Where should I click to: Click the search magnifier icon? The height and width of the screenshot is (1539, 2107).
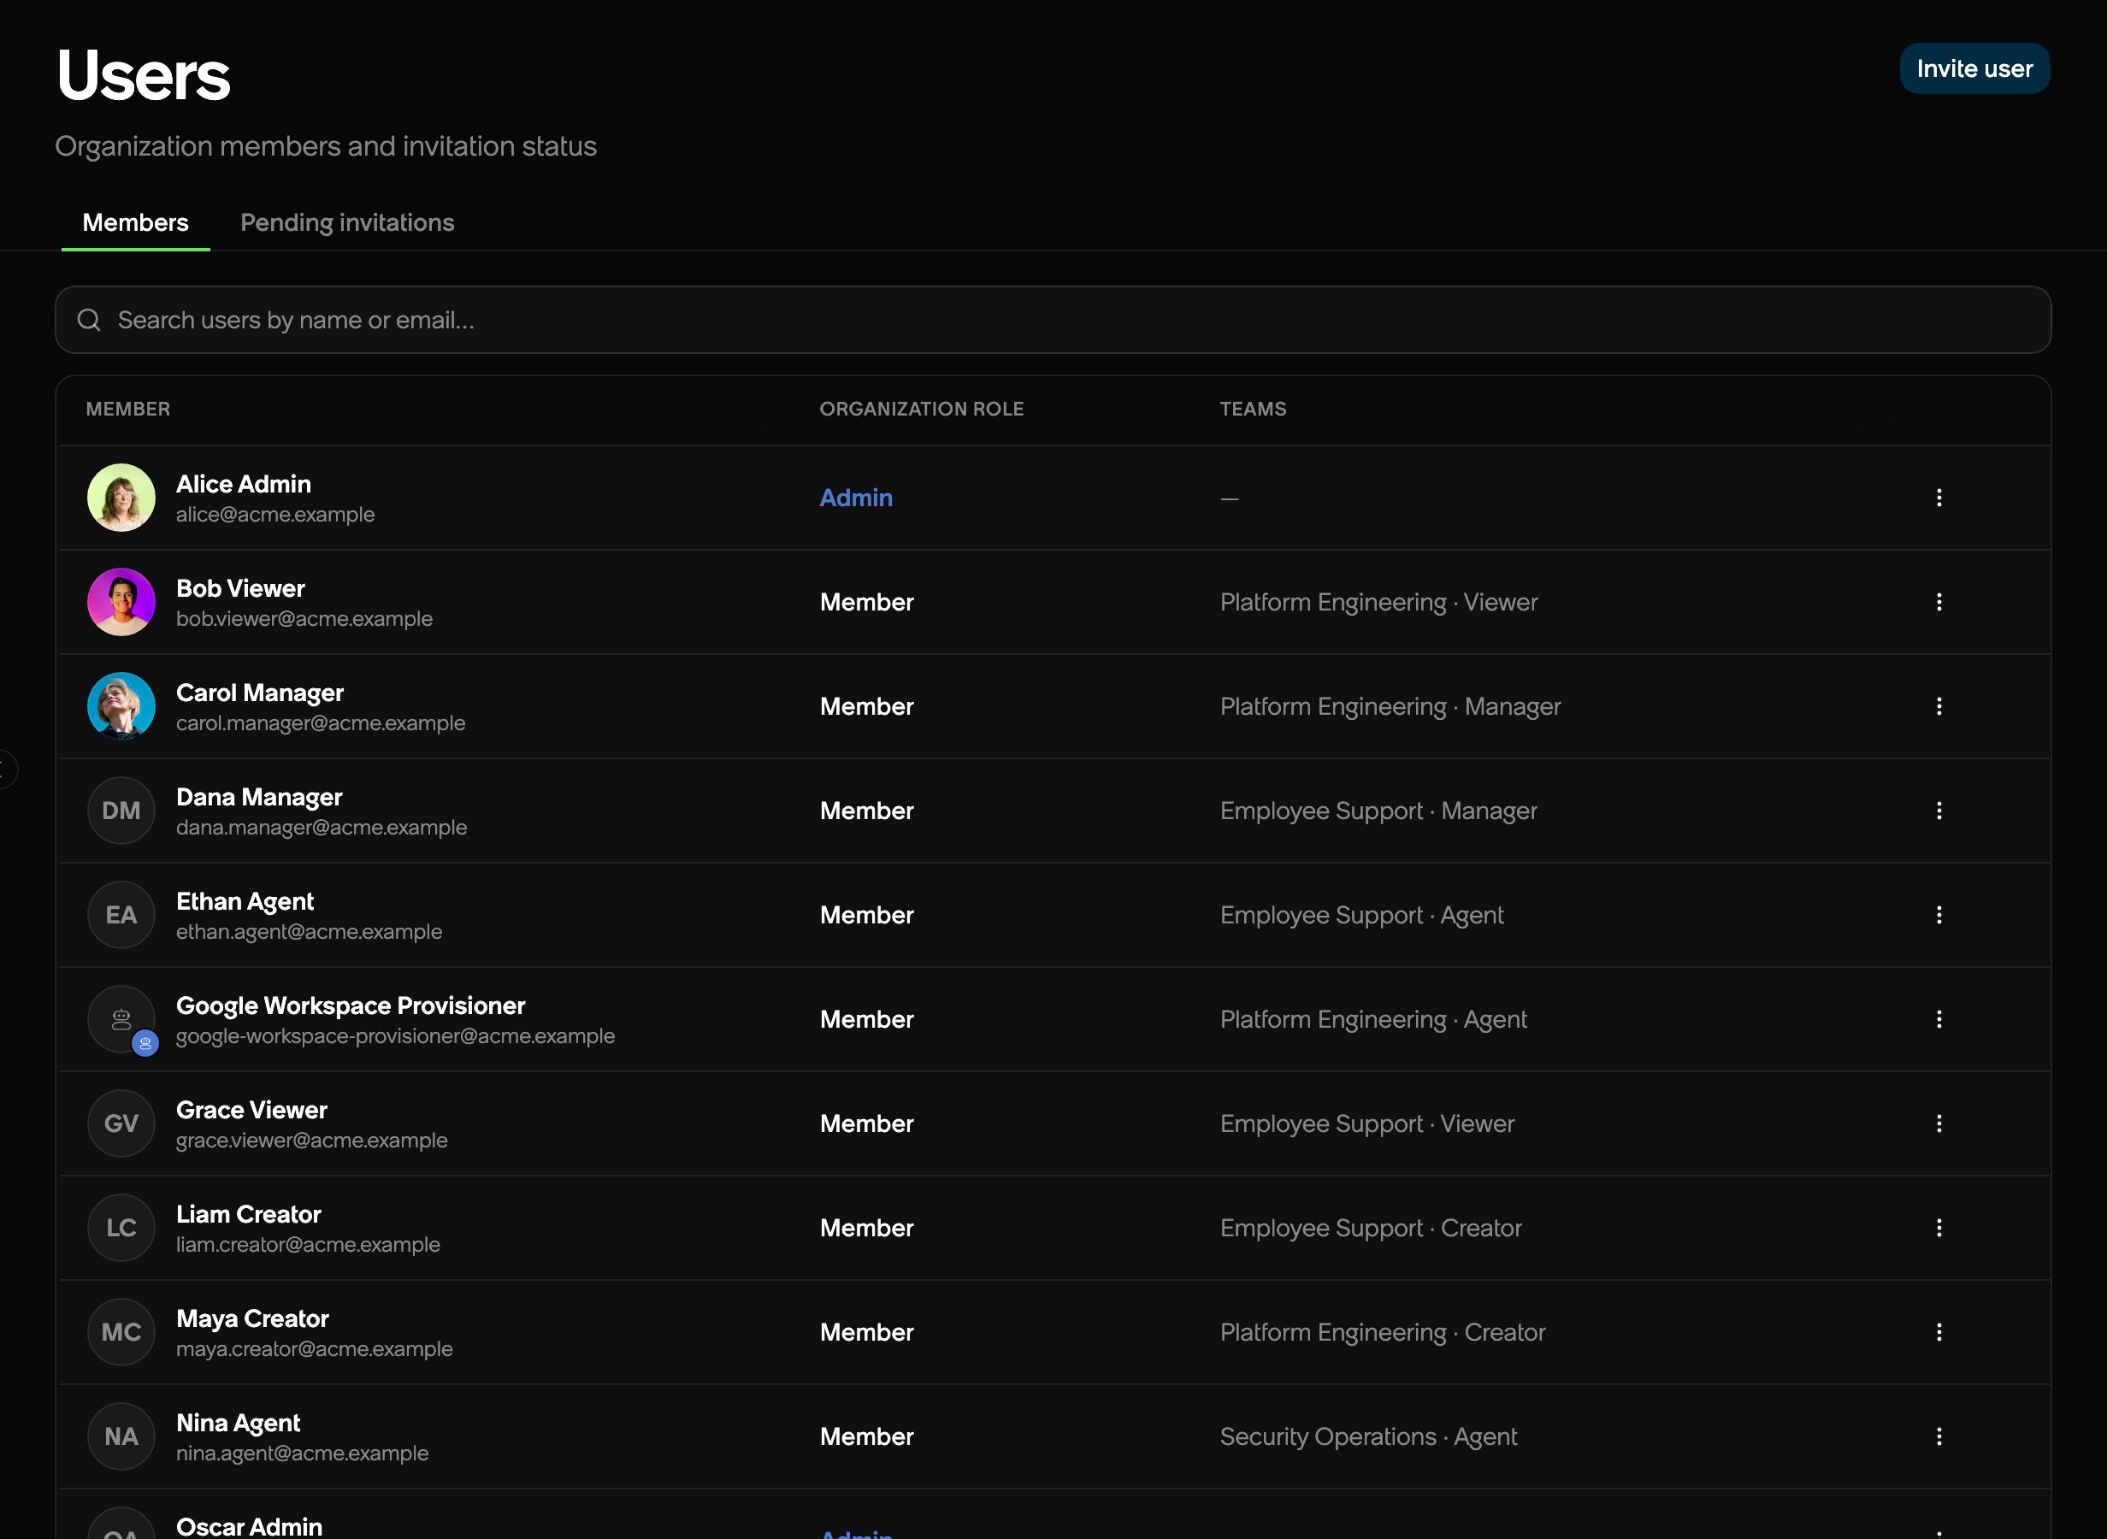[x=90, y=320]
